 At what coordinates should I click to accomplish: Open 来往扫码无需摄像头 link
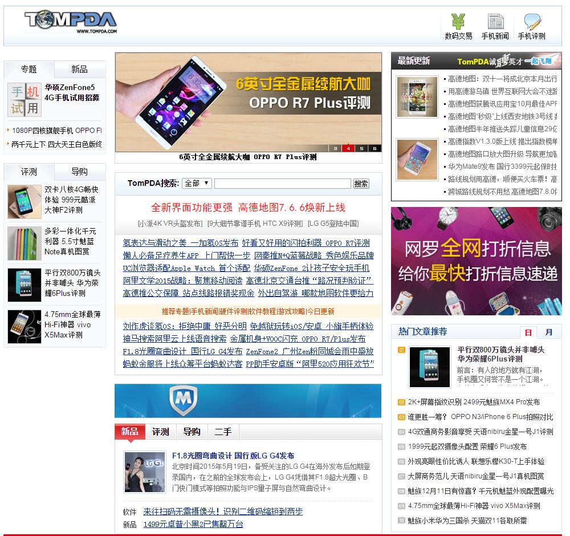click(223, 512)
